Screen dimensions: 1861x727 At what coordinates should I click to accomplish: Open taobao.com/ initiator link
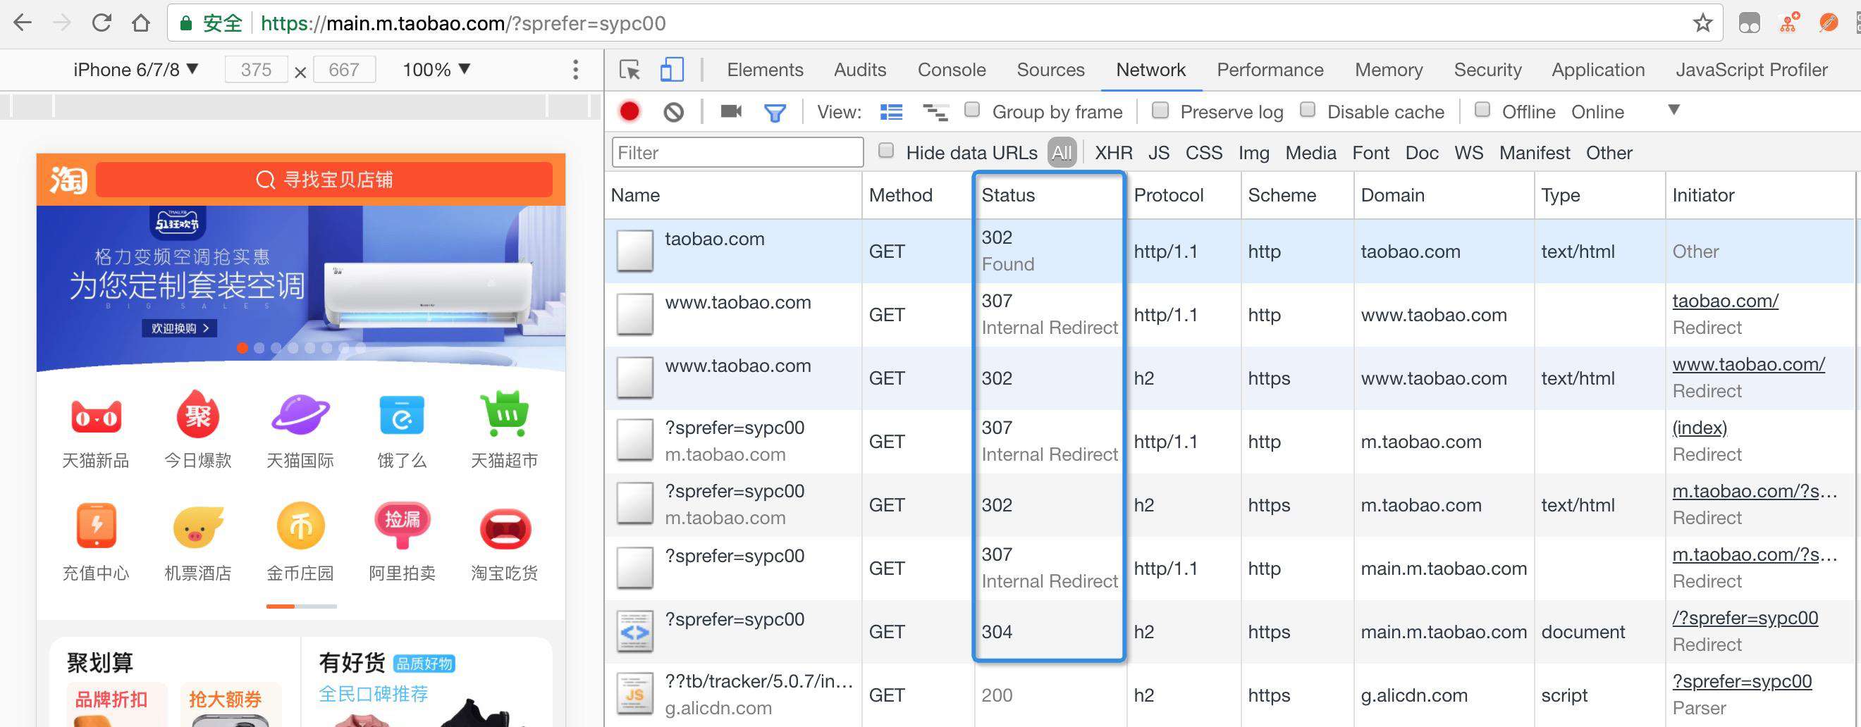click(1725, 301)
